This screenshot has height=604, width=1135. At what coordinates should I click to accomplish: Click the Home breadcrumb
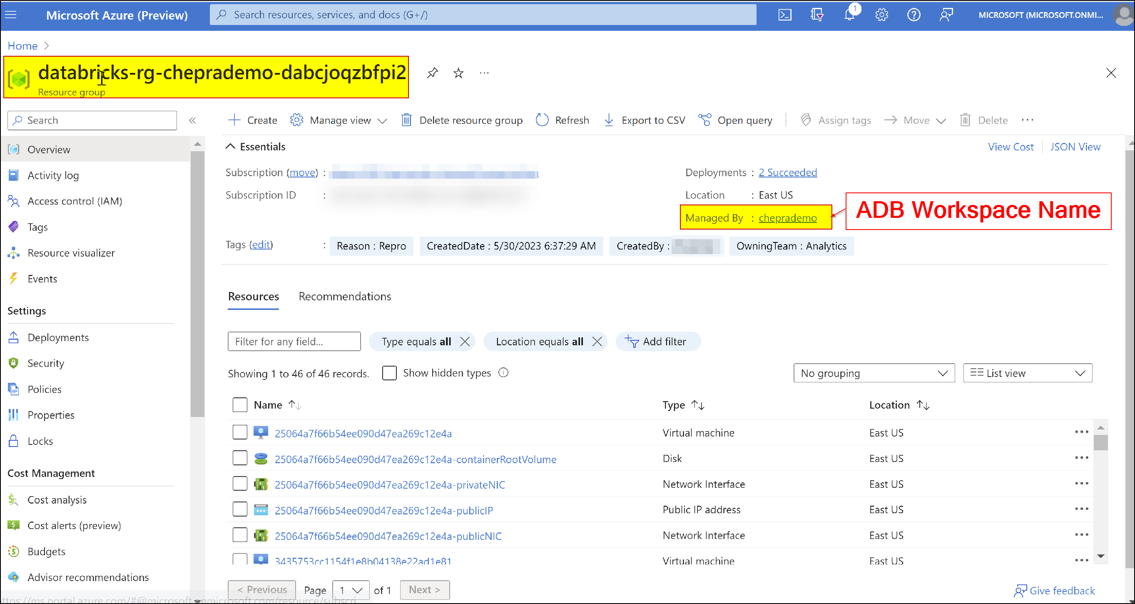22,46
